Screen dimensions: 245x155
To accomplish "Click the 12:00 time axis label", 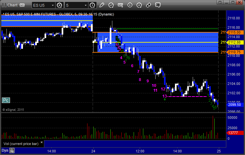I will (x=140, y=151).
